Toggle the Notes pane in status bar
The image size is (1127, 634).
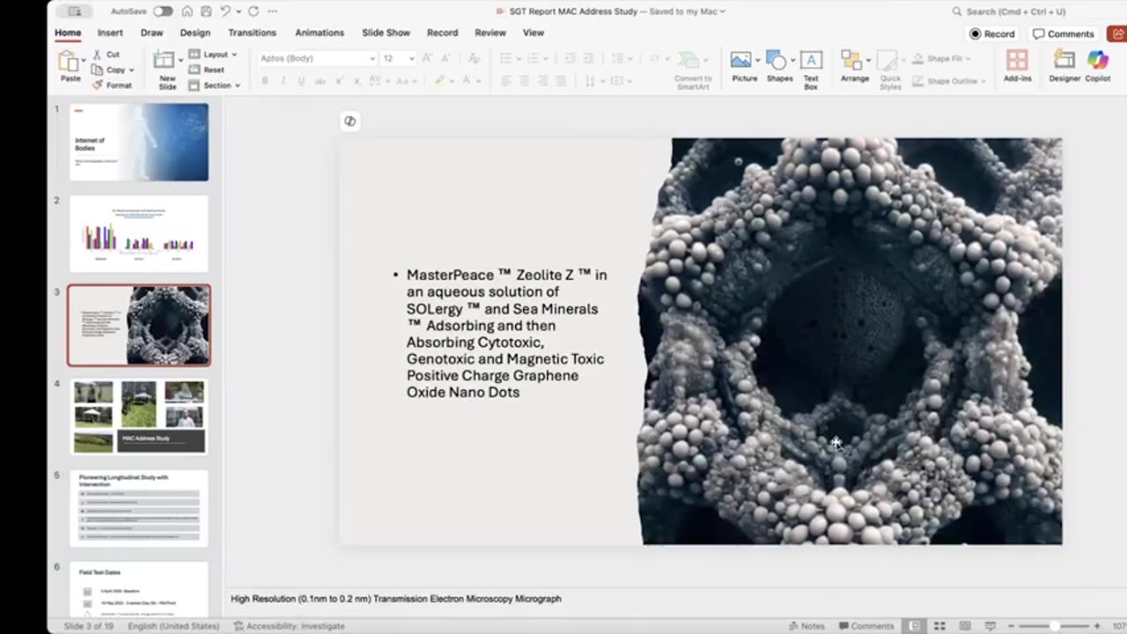806,626
